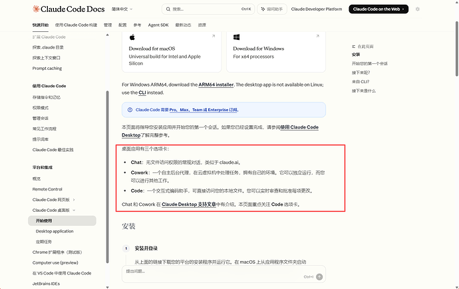The image size is (459, 289).
Task: Click the Claude Code on the Web button
Action: [x=379, y=9]
